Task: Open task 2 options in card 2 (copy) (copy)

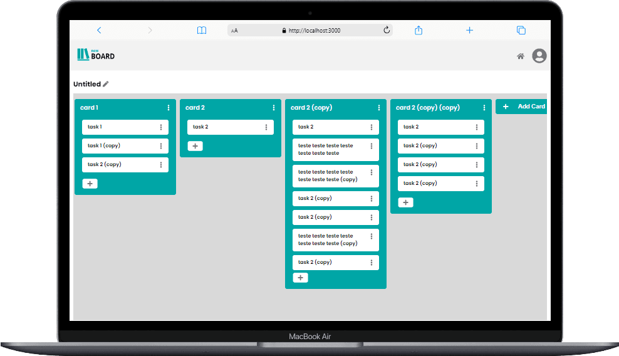Action: 477,127
